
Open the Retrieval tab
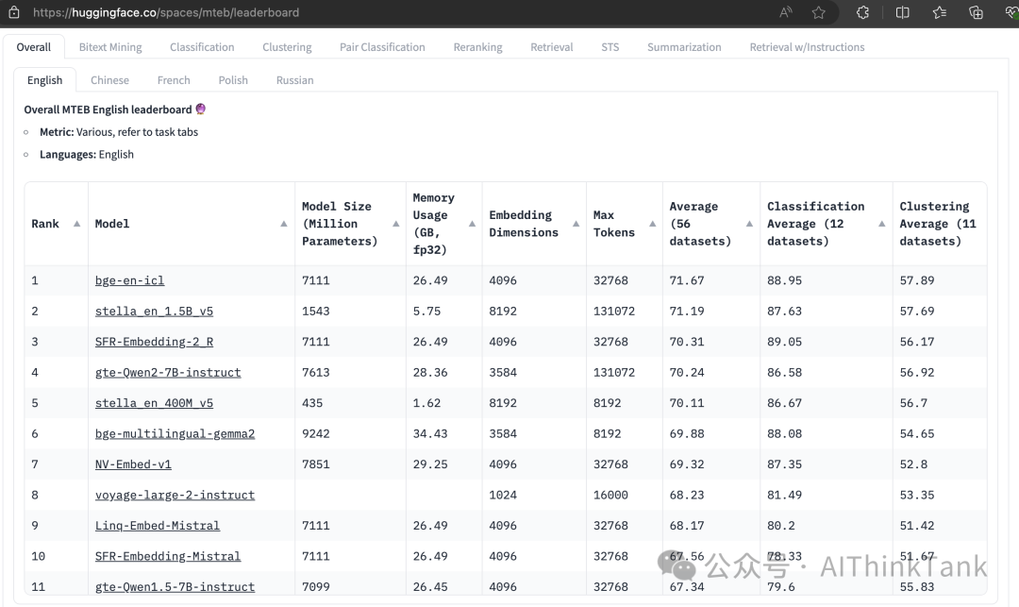pos(552,47)
